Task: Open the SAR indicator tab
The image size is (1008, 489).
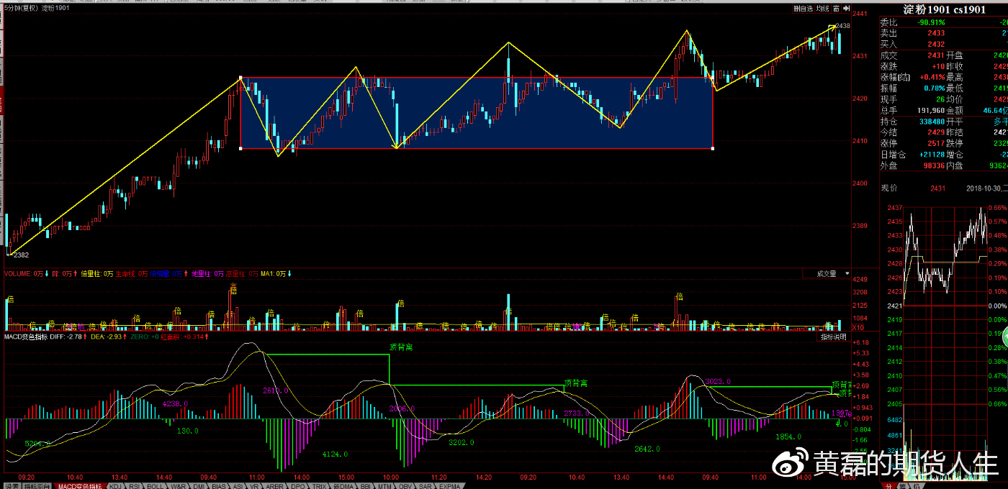Action: (425, 486)
